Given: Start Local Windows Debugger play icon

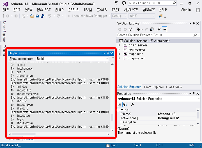Looking at the screenshot, I should 69,16.
